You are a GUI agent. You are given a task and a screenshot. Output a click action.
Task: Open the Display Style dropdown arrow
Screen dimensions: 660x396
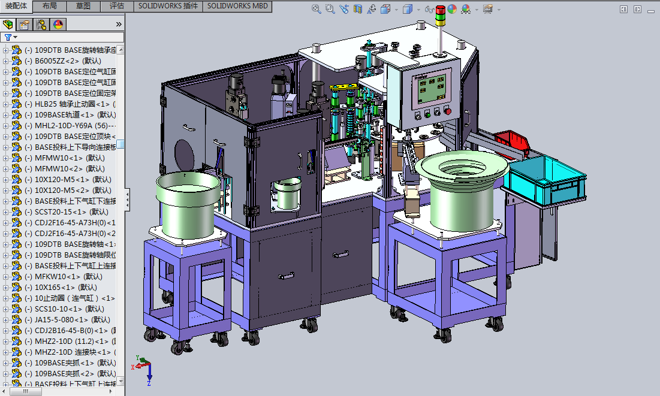(418, 9)
